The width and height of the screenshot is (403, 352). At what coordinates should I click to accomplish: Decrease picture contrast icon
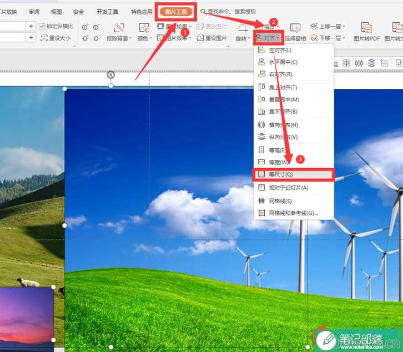(97, 27)
